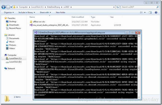Open the Organize menu

tap(9, 12)
